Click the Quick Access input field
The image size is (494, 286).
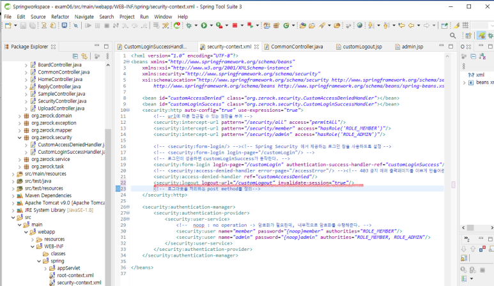[482, 26]
